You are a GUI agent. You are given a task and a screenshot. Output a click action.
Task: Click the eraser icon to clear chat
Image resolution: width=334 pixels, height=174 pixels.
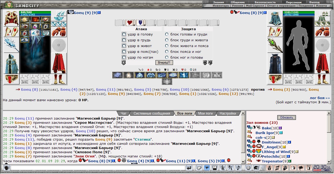(199, 168)
